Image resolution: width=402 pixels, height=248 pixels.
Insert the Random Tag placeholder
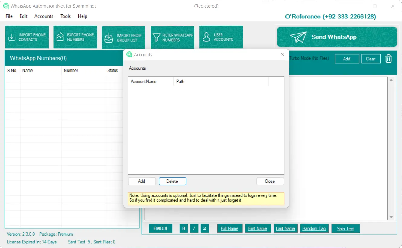[314, 228]
